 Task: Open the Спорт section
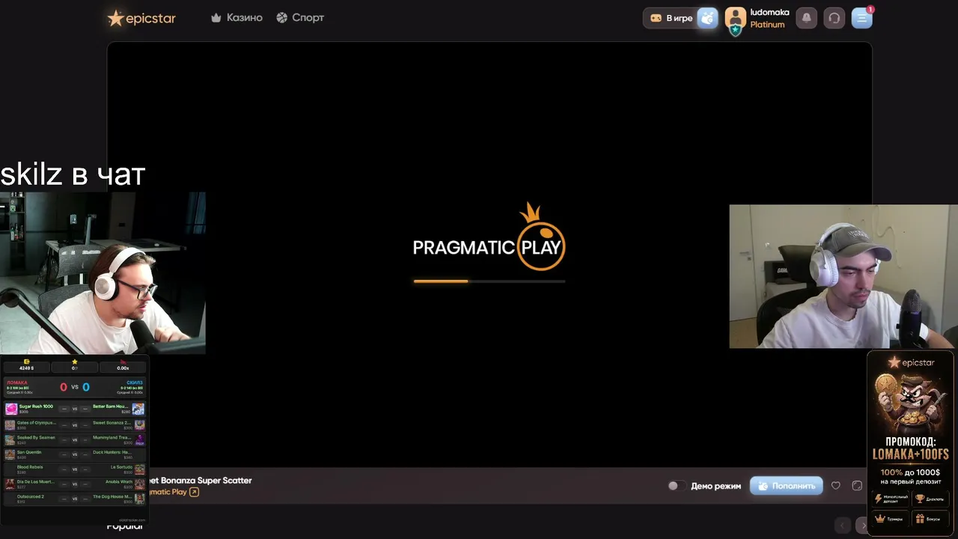pos(300,17)
